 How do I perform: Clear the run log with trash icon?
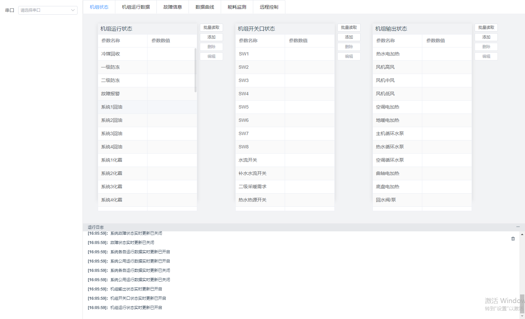click(x=513, y=239)
